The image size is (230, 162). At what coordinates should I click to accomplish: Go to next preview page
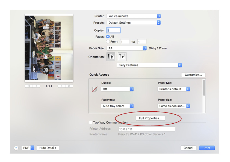[62, 86]
